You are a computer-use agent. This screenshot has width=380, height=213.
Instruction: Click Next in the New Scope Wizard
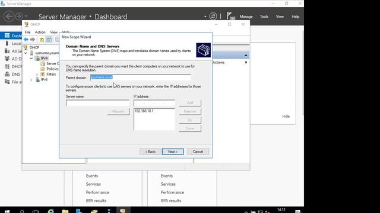(173, 151)
